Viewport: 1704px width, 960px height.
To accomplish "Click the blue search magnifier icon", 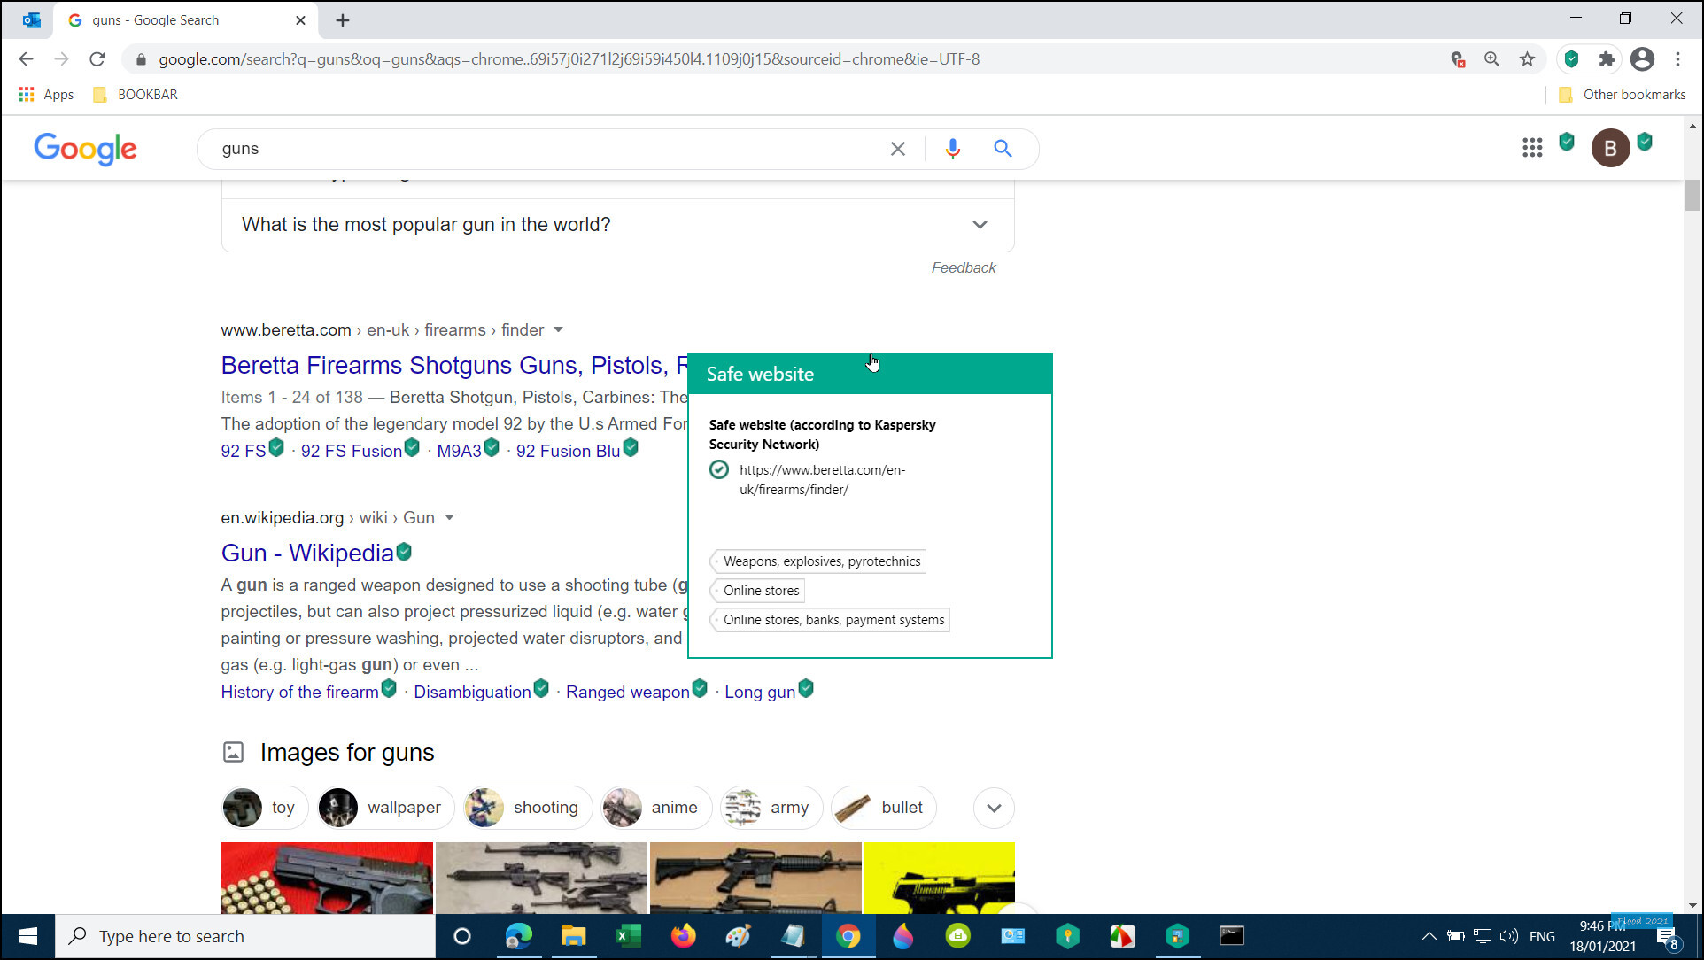I will 1002,149.
